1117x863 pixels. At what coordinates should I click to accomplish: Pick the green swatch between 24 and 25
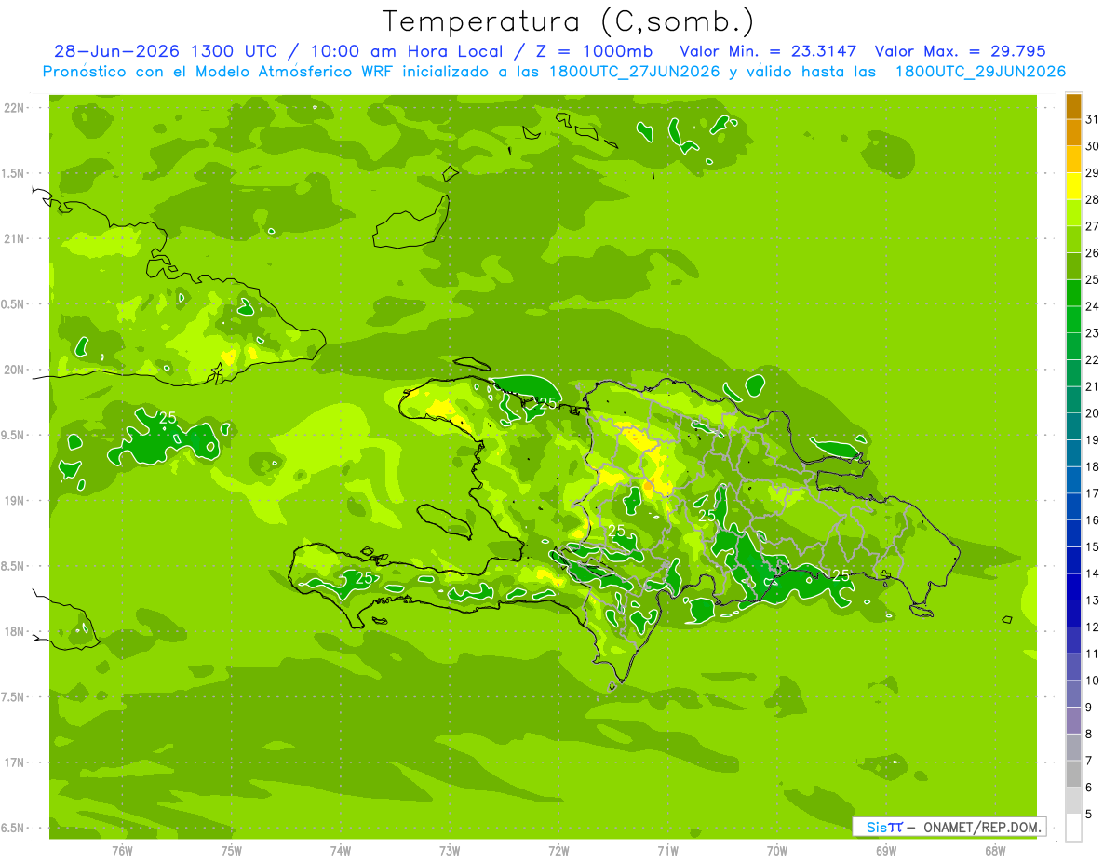[1073, 293]
